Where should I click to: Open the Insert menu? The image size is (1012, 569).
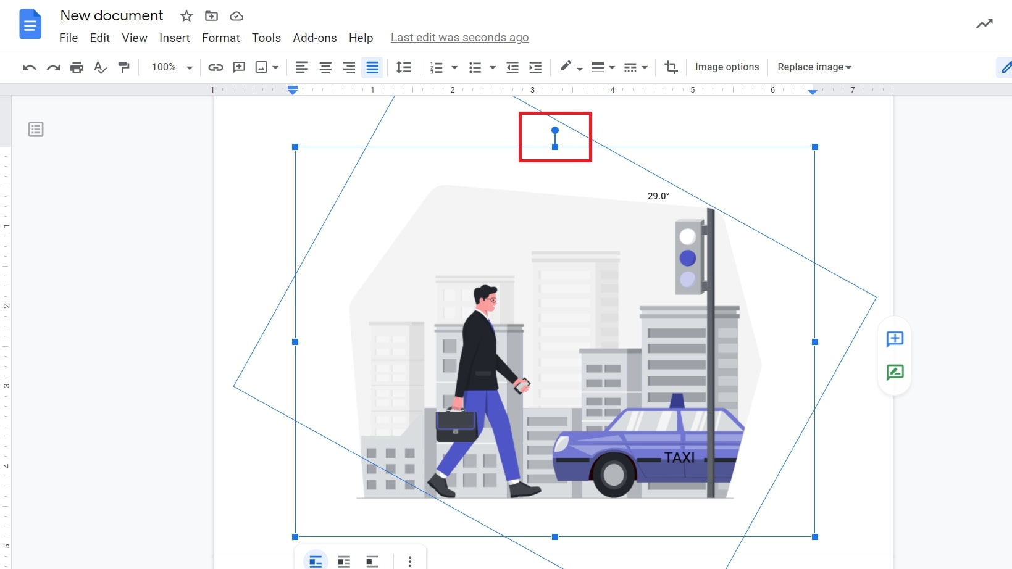click(174, 38)
